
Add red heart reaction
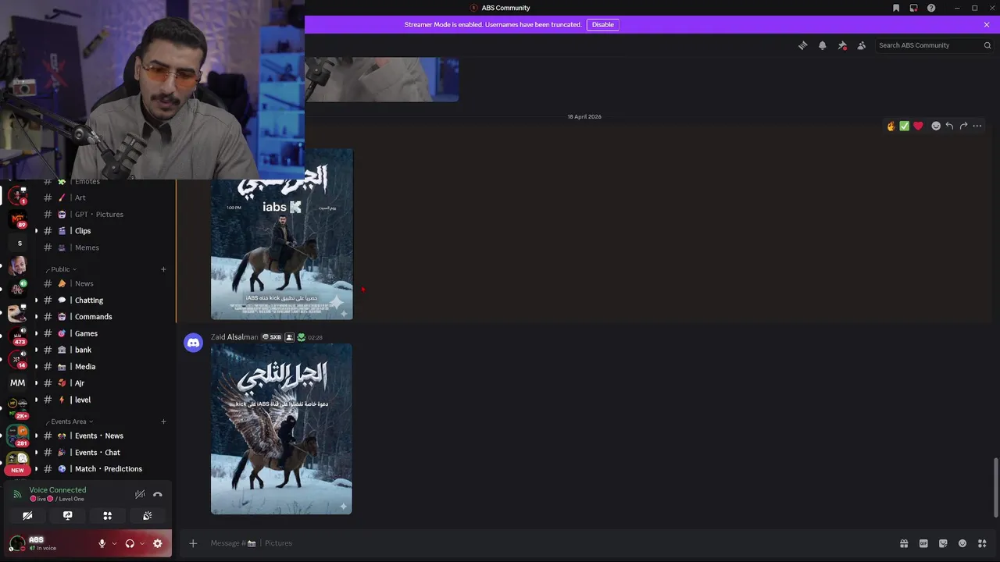[918, 126]
